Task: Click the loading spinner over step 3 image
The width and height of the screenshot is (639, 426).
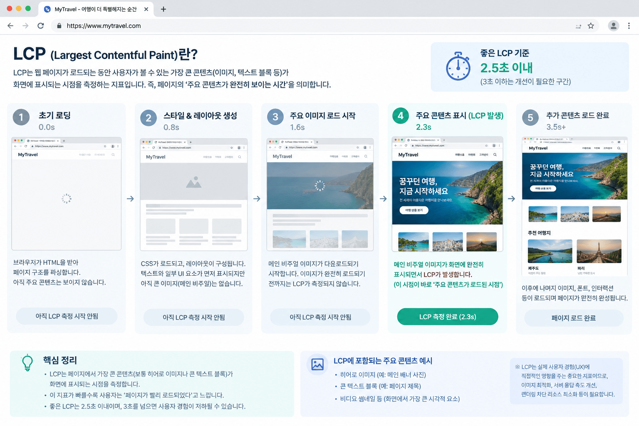Action: 319,186
